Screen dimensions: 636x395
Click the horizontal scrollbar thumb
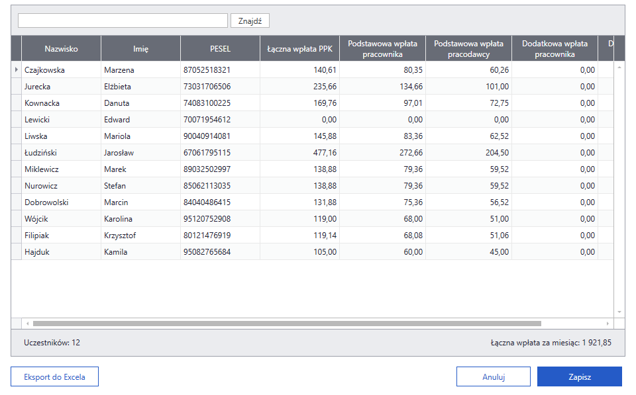coord(287,324)
